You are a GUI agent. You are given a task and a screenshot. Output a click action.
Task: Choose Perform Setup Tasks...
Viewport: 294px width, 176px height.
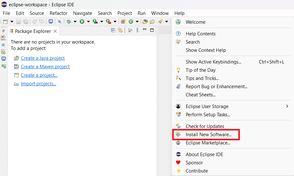233,115
